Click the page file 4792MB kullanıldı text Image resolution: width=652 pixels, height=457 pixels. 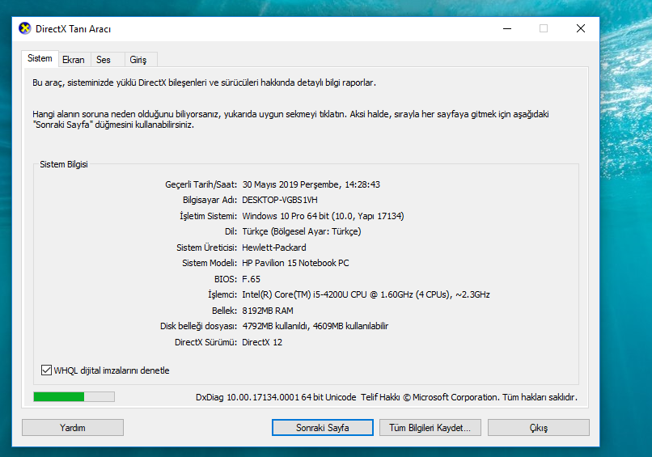click(275, 326)
